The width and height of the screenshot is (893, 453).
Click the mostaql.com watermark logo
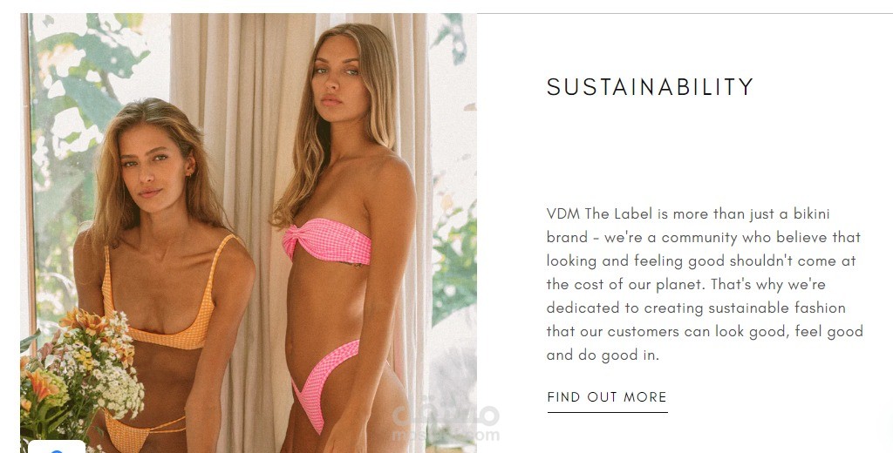(446, 423)
